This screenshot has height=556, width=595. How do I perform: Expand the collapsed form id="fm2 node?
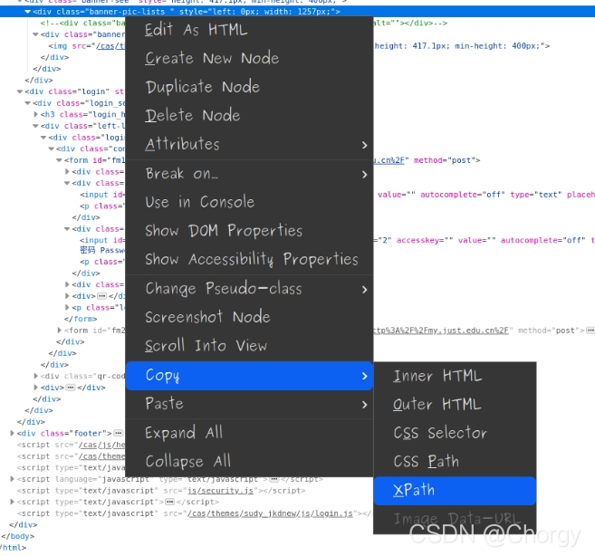(x=60, y=331)
